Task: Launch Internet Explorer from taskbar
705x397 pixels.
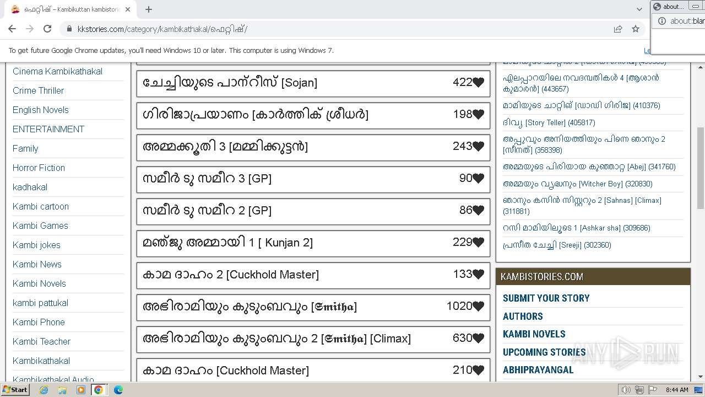Action: click(44, 390)
